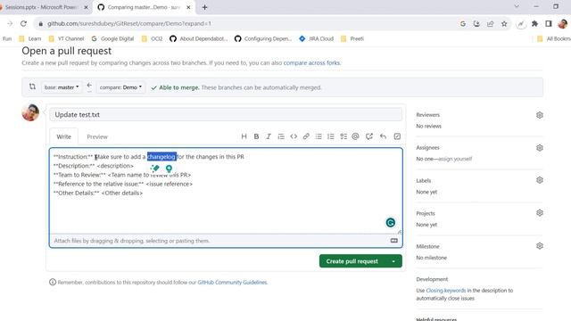Open the base: master branch dropdown
The image size is (571, 321).
[62, 87]
